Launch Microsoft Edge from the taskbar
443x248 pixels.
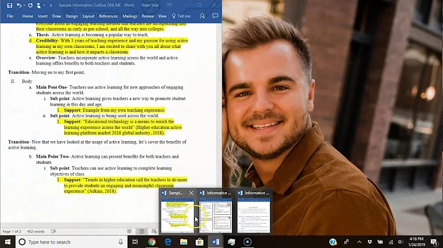(x=168, y=242)
